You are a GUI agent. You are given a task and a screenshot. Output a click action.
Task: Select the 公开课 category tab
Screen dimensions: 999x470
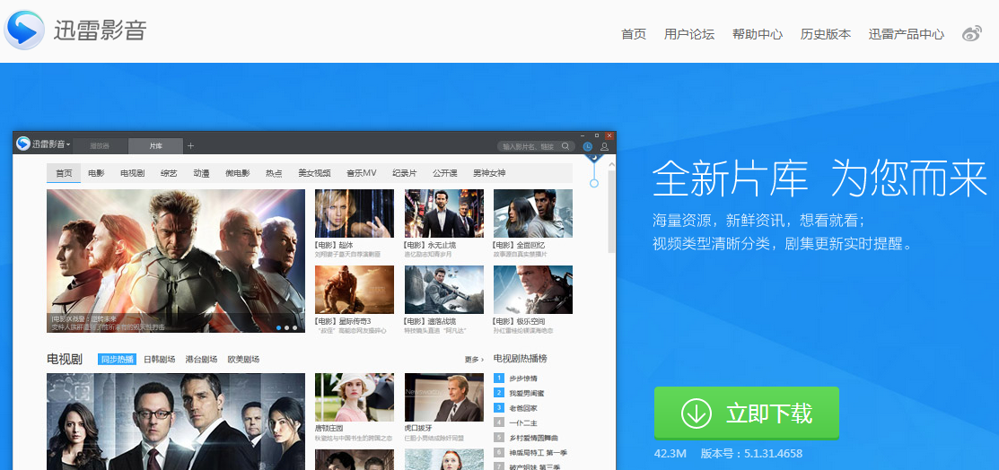[x=444, y=173]
